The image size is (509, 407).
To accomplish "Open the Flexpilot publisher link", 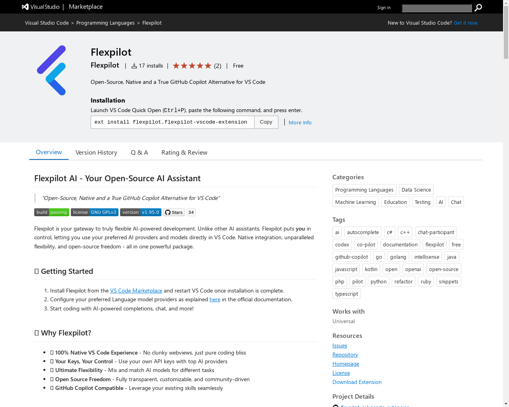I will 105,65.
